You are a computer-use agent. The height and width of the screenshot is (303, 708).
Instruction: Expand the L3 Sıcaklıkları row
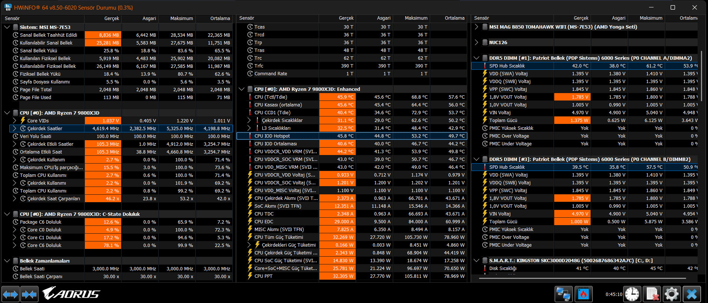249,128
